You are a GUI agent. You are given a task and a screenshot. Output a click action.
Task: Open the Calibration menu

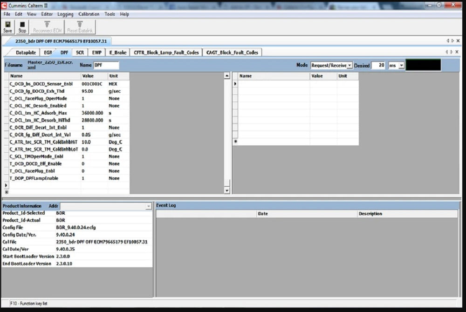pos(89,14)
